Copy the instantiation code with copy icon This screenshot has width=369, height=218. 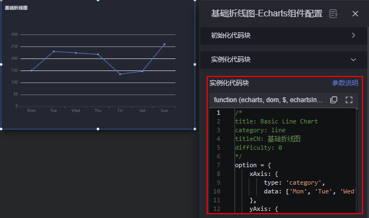pos(333,100)
